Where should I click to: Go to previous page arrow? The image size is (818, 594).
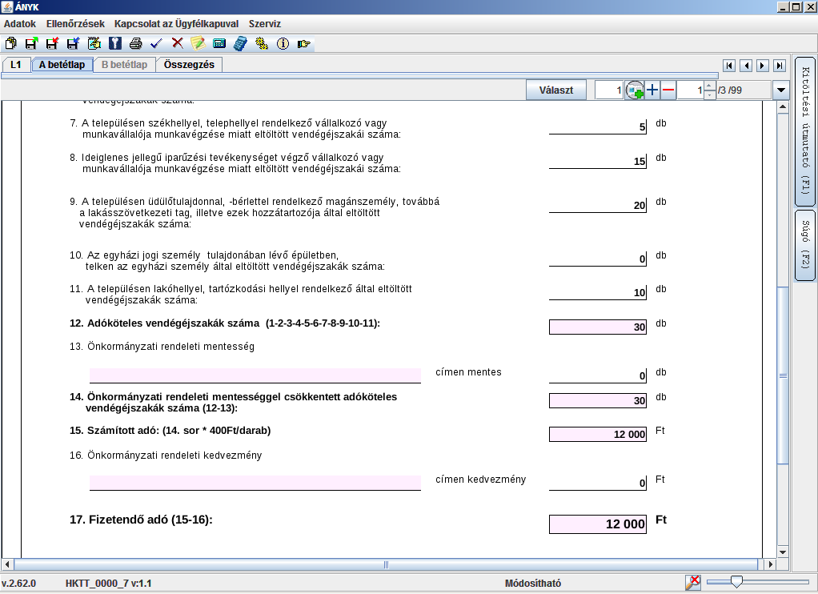pyautogui.click(x=746, y=66)
